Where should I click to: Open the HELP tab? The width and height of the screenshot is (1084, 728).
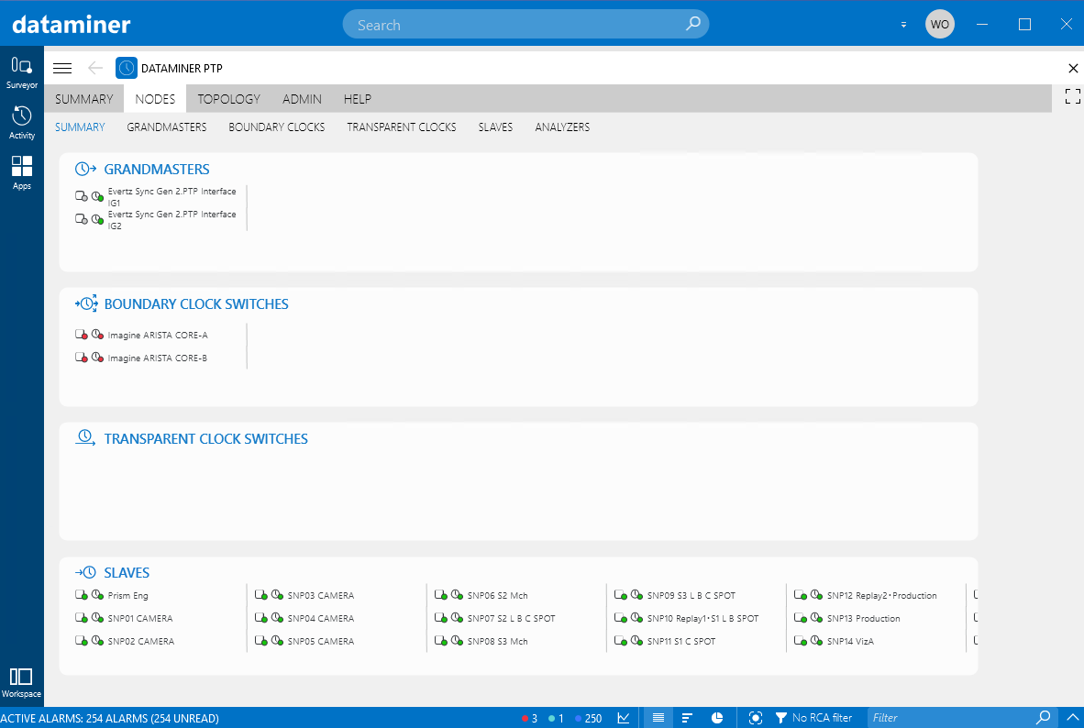tap(358, 99)
